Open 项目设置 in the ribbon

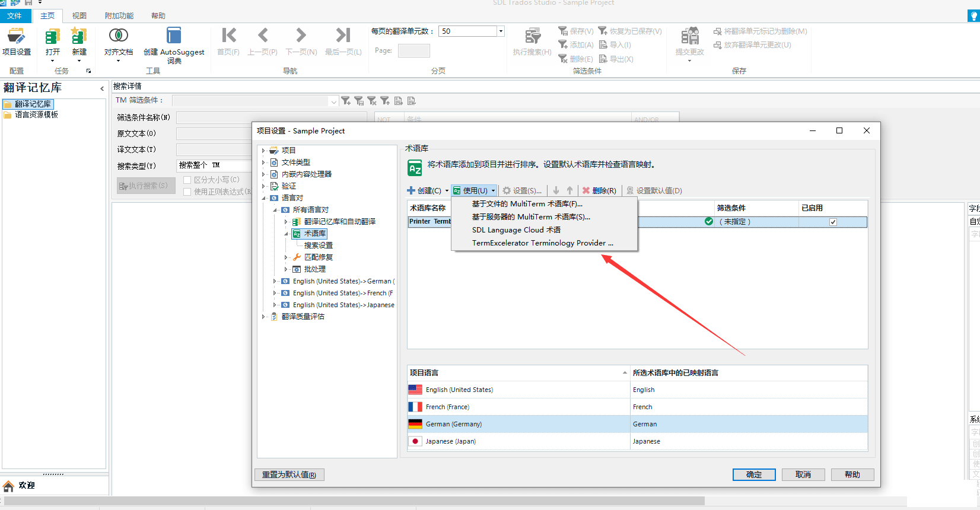[16, 42]
